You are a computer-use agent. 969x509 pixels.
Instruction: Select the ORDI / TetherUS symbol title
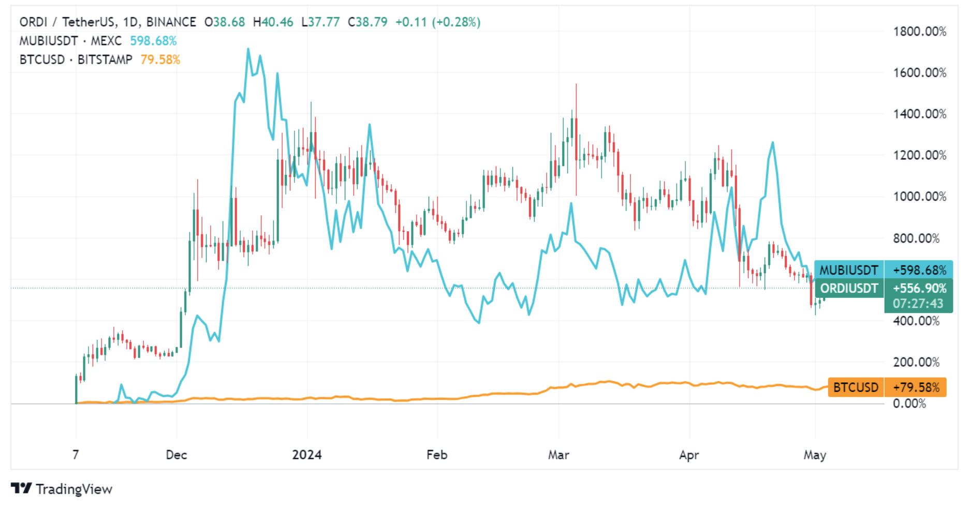68,22
